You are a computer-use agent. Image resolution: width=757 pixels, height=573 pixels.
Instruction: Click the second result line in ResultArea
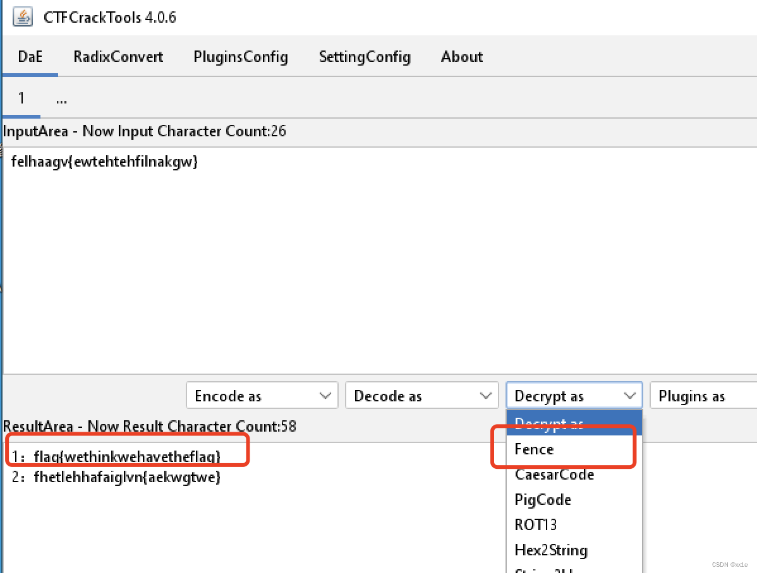click(x=117, y=477)
